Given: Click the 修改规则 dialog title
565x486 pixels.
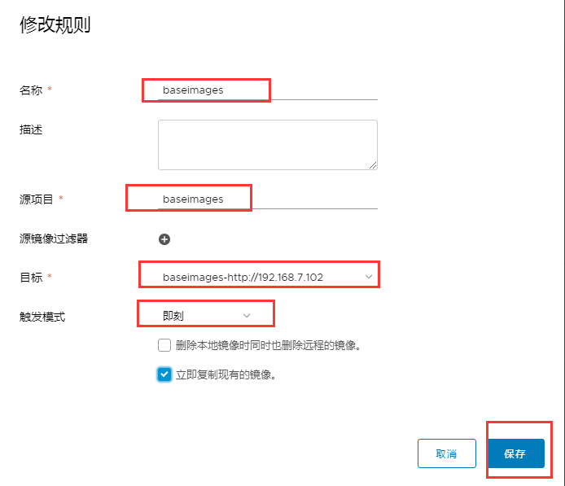Looking at the screenshot, I should (x=55, y=25).
